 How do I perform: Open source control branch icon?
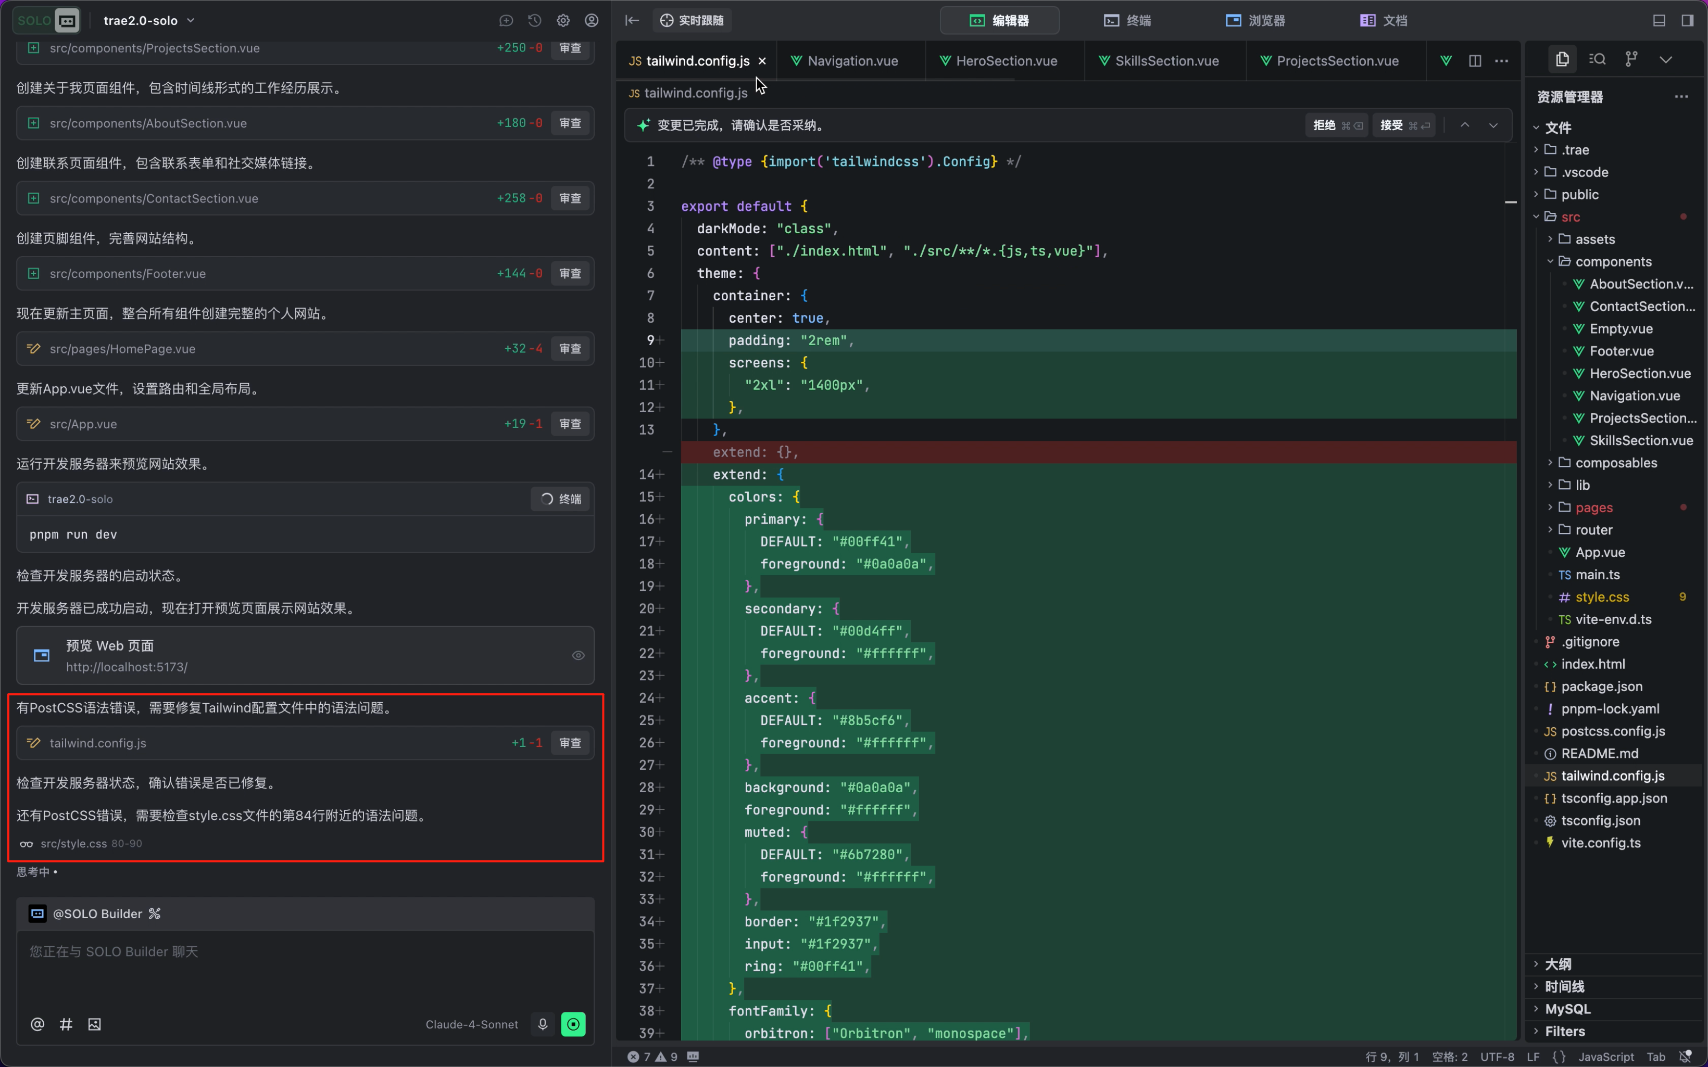(x=1631, y=59)
